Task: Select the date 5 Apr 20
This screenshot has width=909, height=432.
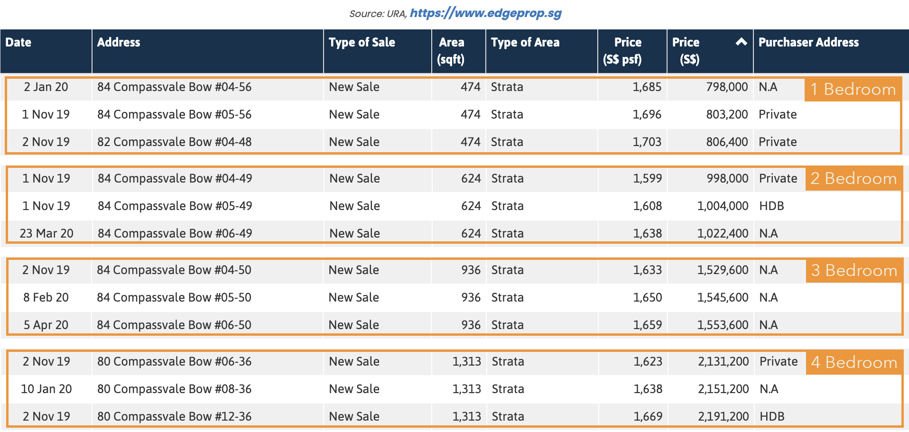Action: point(46,325)
